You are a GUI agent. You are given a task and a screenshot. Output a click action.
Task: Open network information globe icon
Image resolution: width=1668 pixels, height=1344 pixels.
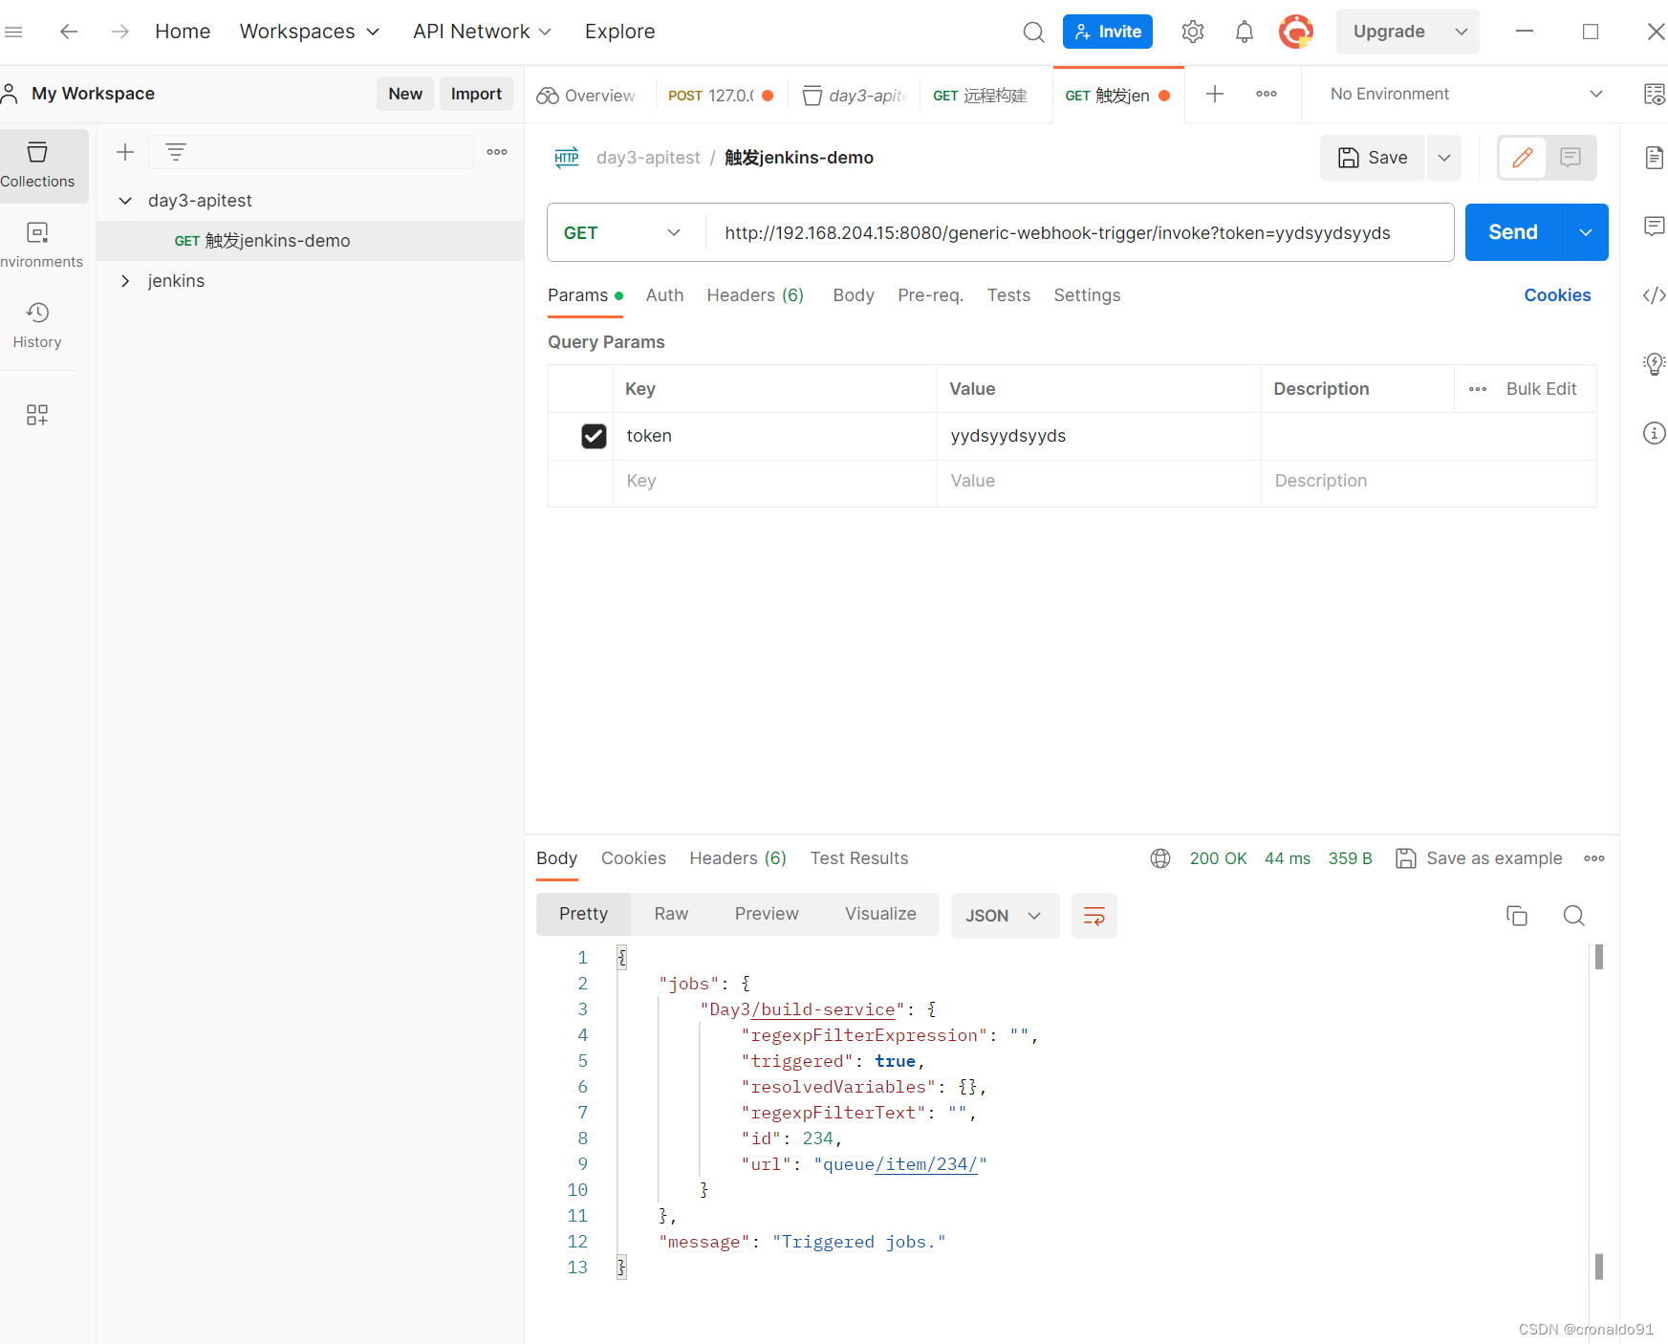point(1160,858)
